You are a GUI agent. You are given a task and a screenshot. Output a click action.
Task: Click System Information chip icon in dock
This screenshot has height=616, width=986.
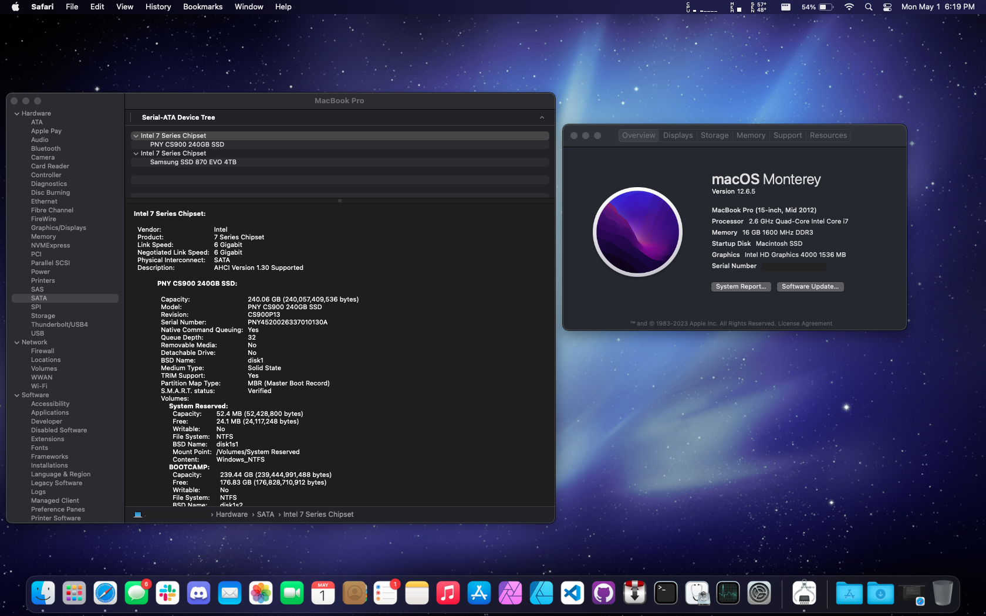(804, 593)
